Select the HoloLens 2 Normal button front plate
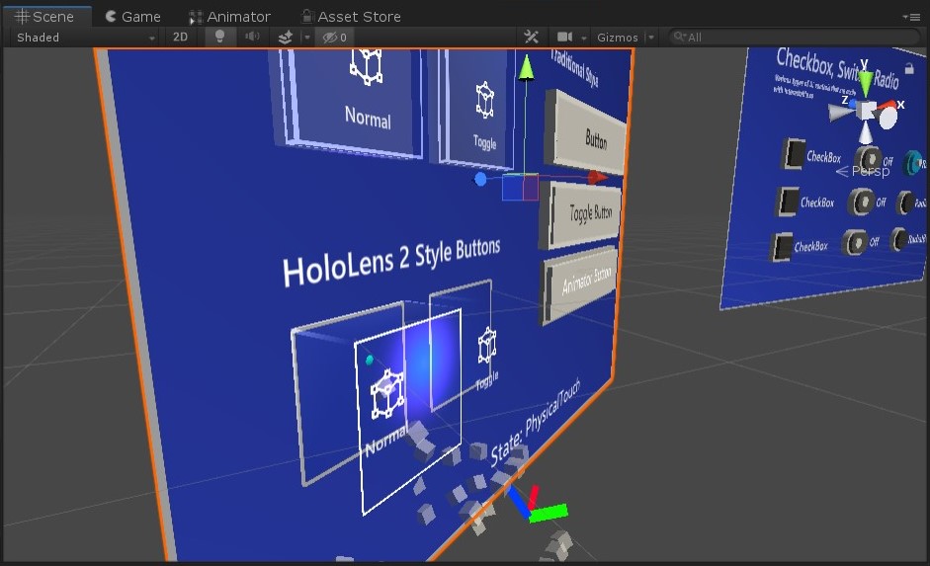 tap(407, 410)
